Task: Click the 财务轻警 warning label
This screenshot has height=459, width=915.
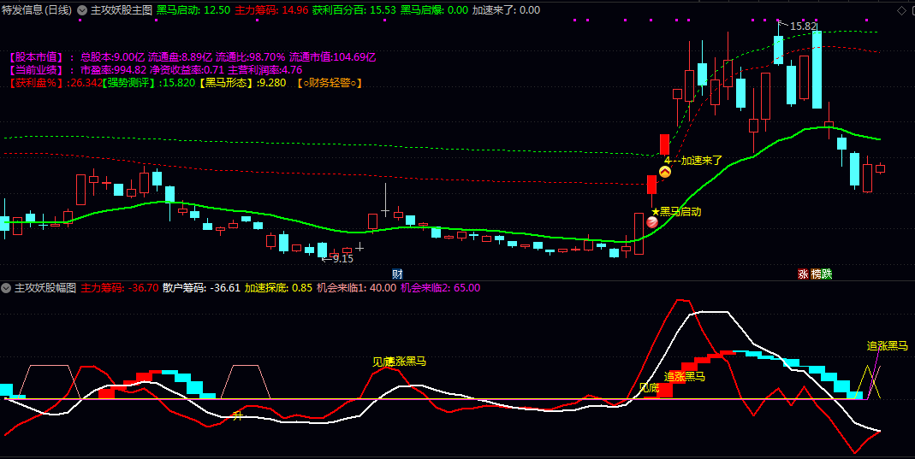Action: pos(330,83)
